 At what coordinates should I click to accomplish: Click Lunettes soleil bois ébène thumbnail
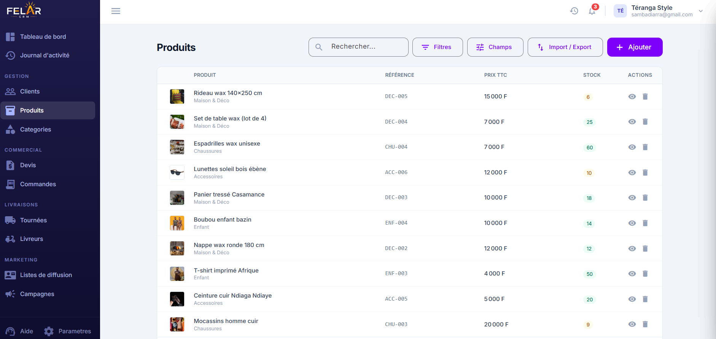click(177, 173)
